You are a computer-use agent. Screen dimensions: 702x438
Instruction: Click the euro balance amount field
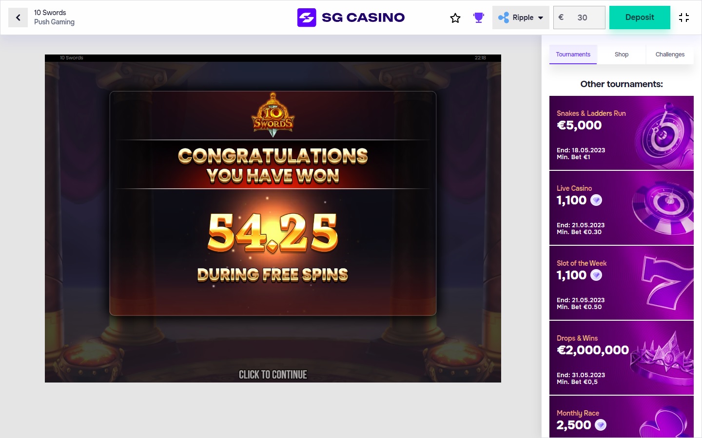tap(579, 18)
